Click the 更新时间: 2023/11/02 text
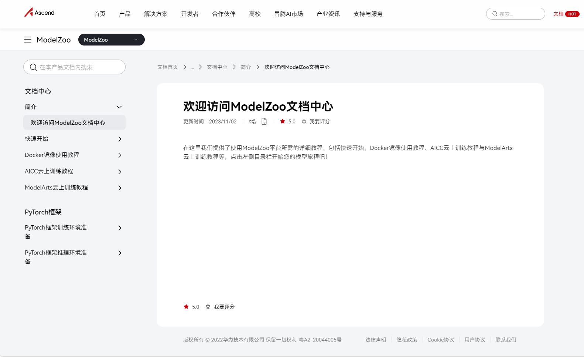The width and height of the screenshot is (584, 357). (x=210, y=121)
